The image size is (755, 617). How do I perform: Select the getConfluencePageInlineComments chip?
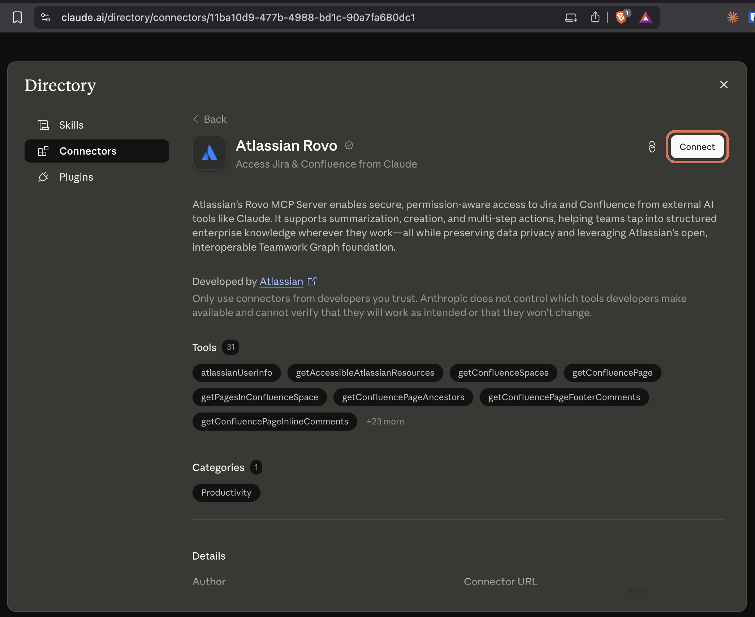pyautogui.click(x=275, y=422)
